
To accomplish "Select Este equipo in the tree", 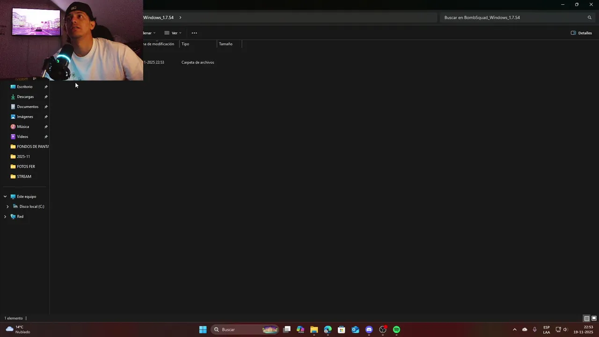I will [26, 197].
